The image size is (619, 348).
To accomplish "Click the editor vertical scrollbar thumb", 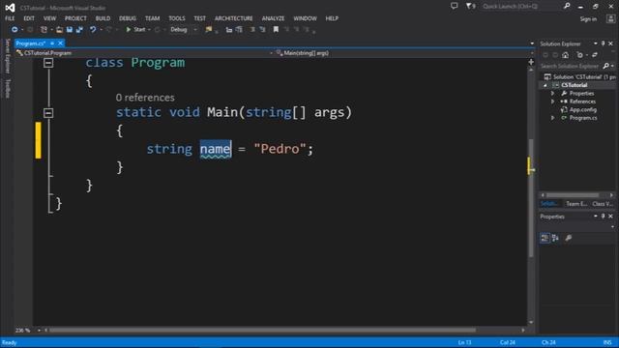I will 531,197.
